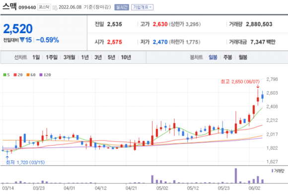Image resolution: width=288 pixels, height=196 pixels.
Task: Click the 최고 2,650 (06/07) marker
Action: [x=240, y=82]
